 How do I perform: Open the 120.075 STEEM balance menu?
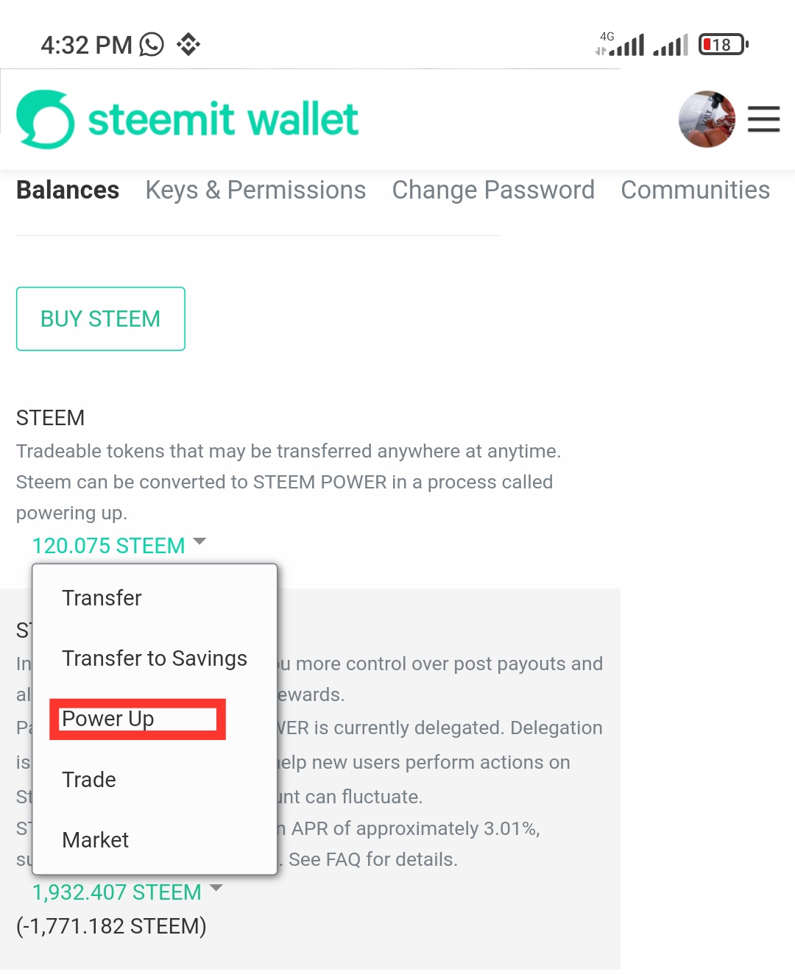pyautogui.click(x=108, y=546)
